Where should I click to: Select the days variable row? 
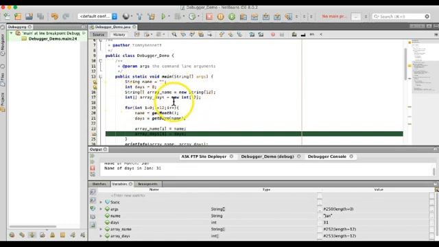265,222
